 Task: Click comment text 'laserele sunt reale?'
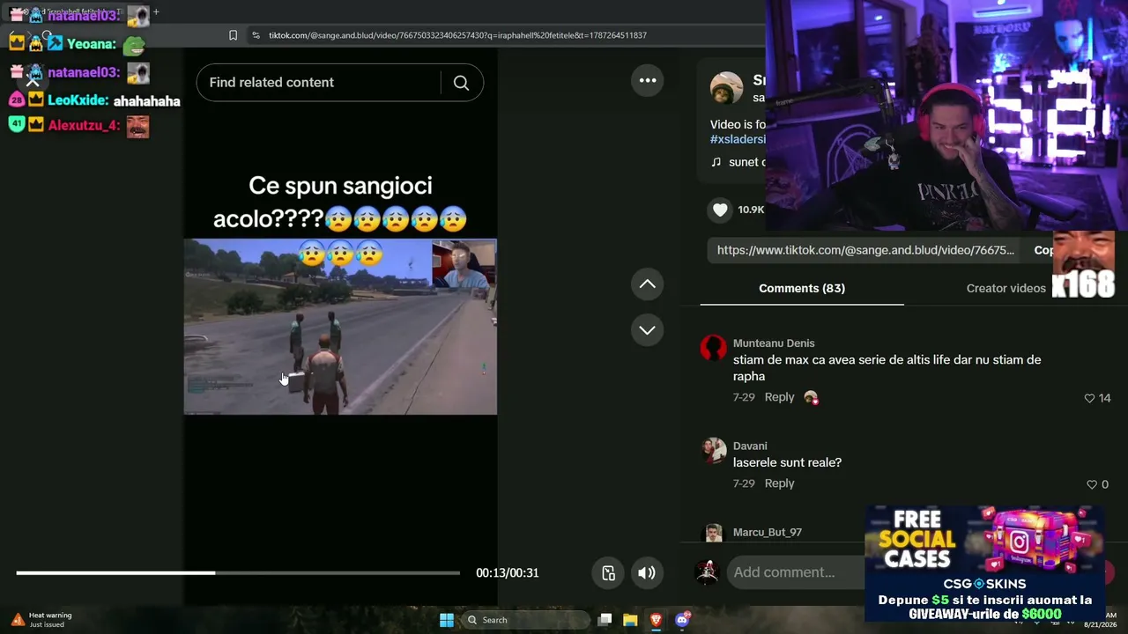point(787,462)
